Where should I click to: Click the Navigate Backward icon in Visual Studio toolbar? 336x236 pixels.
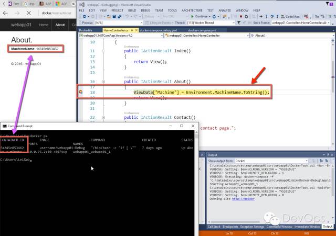point(85,16)
